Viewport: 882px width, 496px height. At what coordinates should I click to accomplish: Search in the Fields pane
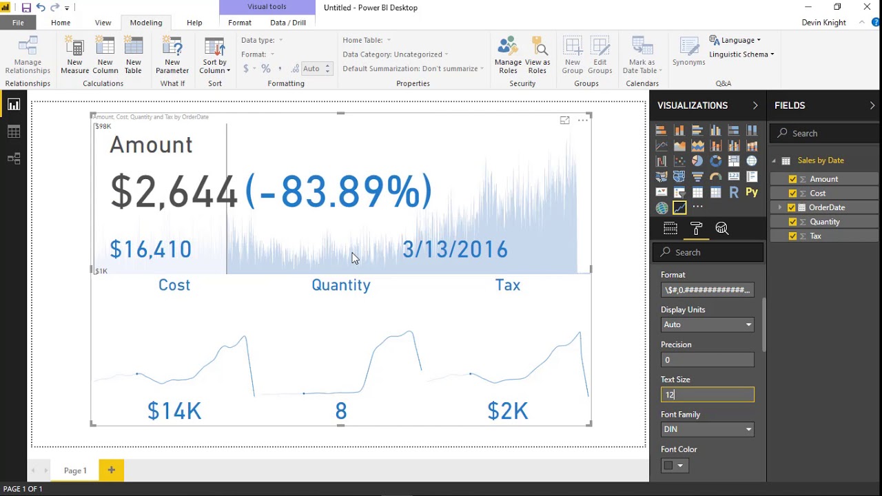coord(825,134)
